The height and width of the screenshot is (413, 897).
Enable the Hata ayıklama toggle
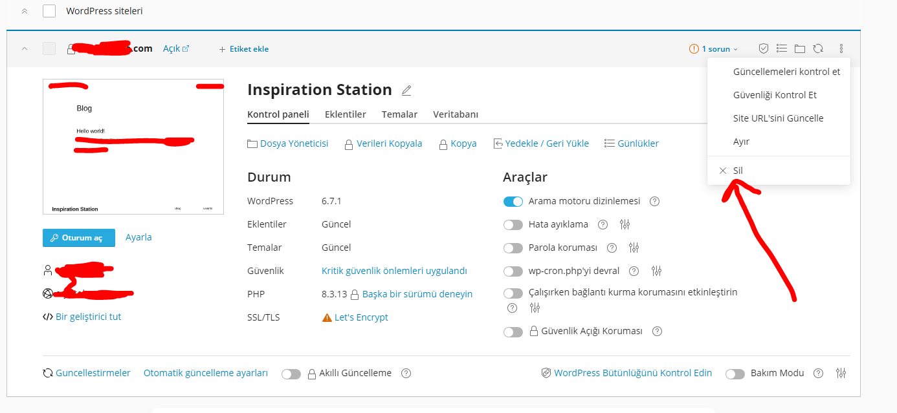tap(513, 224)
